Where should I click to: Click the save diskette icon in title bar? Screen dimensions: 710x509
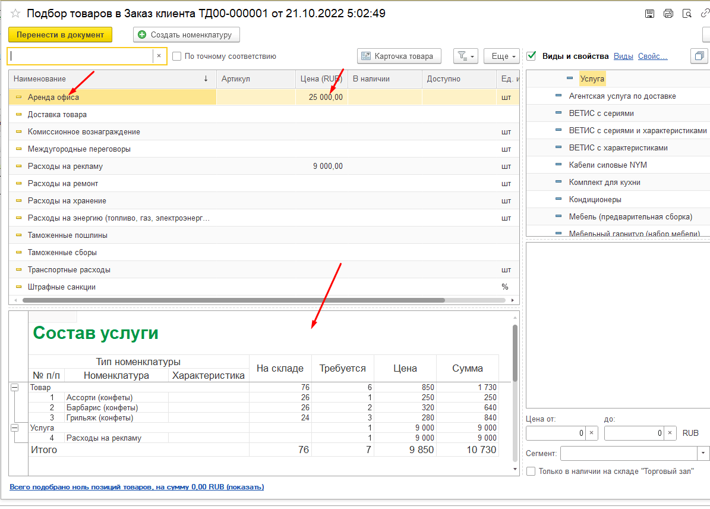point(649,14)
